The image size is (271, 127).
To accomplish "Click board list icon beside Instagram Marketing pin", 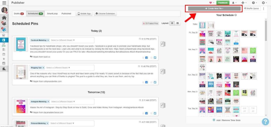I will [163, 105].
